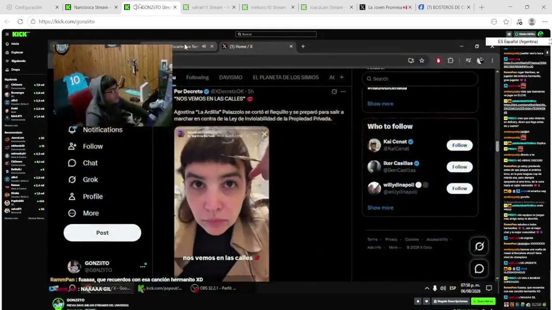Expand followed channels with Mostrar más
Viewport: 552px width, 310px height.
click(11, 126)
